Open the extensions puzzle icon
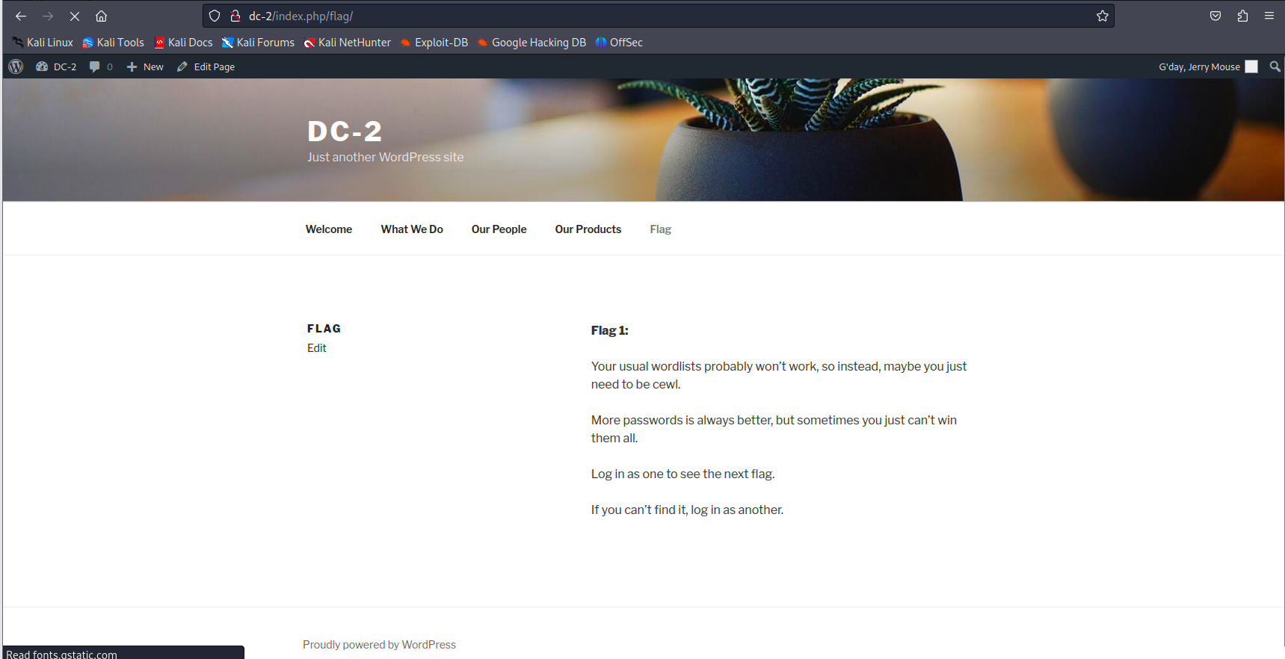 coord(1242,16)
